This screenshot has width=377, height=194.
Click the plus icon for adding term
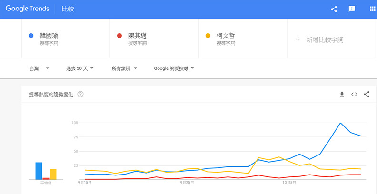click(298, 39)
